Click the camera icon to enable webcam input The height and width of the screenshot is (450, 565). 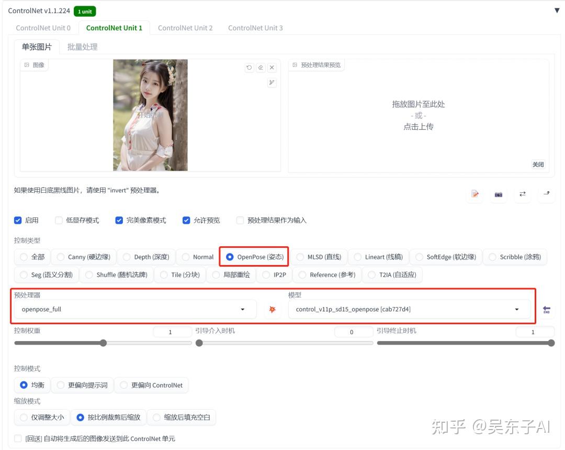(x=498, y=194)
